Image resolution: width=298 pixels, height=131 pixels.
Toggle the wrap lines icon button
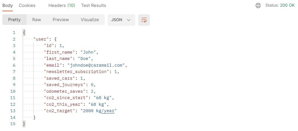(x=144, y=20)
